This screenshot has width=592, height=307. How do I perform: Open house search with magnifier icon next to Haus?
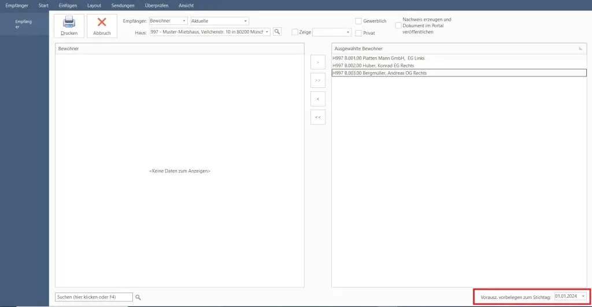click(x=277, y=32)
